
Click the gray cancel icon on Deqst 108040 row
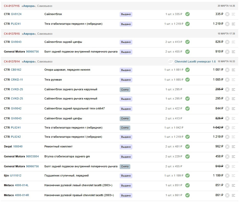227,147
